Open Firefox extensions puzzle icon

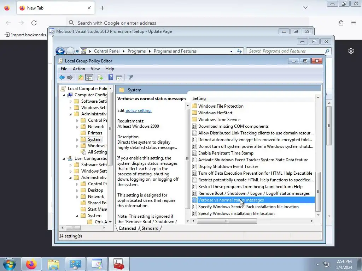coord(341,23)
